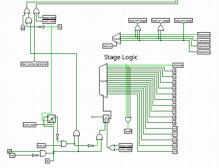This screenshot has width=219, height=168.
Task: Select the clear_microprogrammer tunnel
Action: (x=34, y=64)
